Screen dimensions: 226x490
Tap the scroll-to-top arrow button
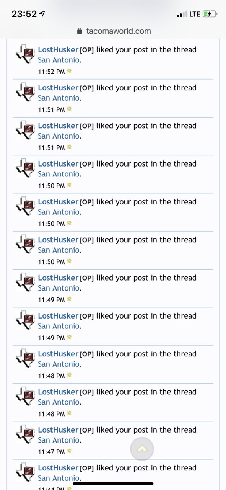(142, 449)
